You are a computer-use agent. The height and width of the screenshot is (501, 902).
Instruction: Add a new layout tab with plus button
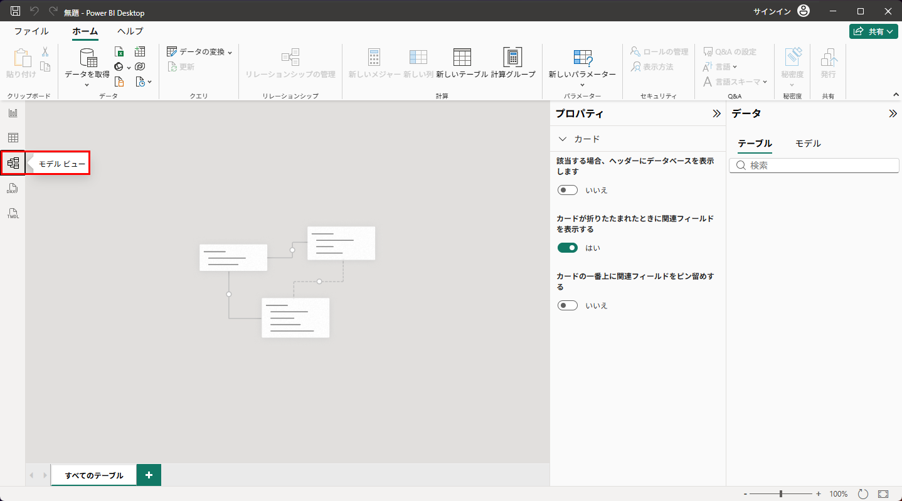coord(149,475)
